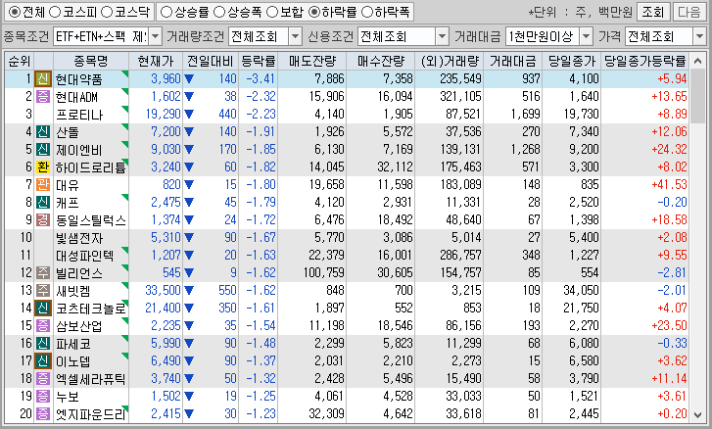
Task: Click the 관 badge icon beside 대유
Action: pos(43,185)
